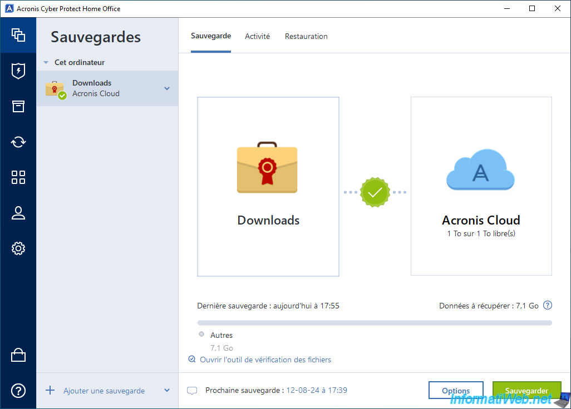Click the Acronis app logo in title bar

9,8
